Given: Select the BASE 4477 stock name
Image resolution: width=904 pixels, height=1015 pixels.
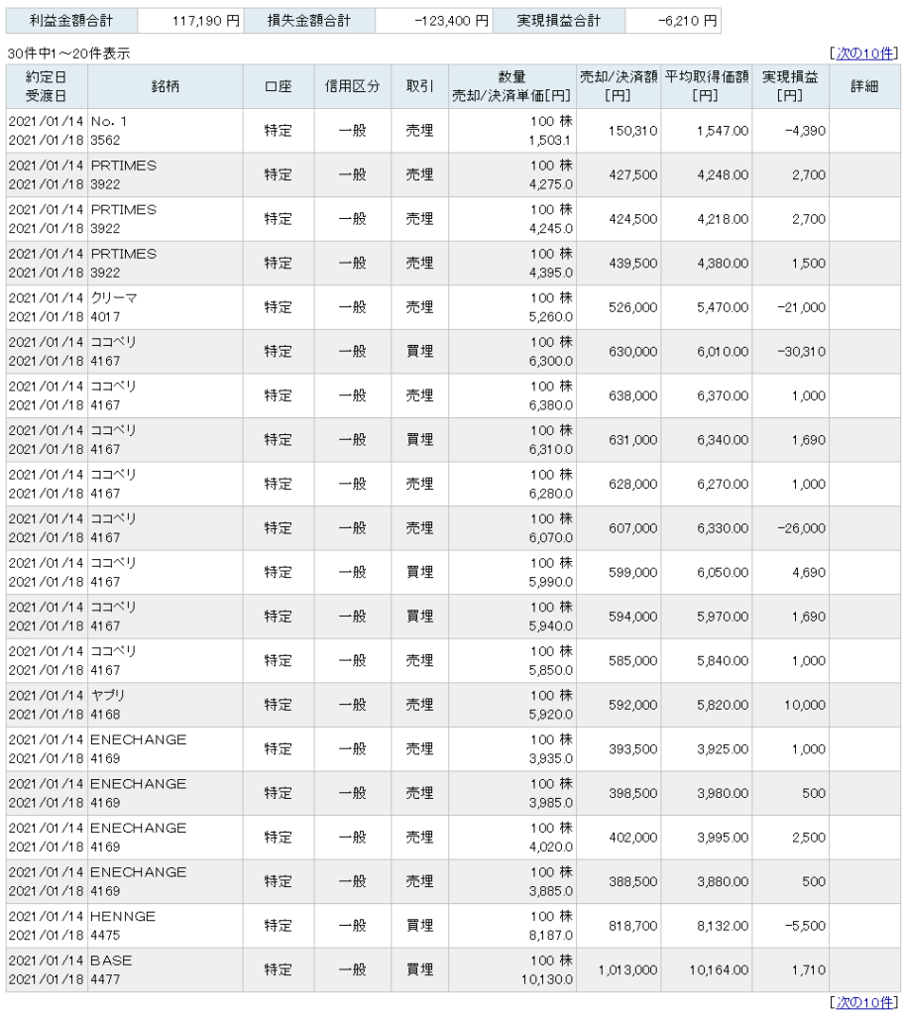Looking at the screenshot, I should 111,969.
